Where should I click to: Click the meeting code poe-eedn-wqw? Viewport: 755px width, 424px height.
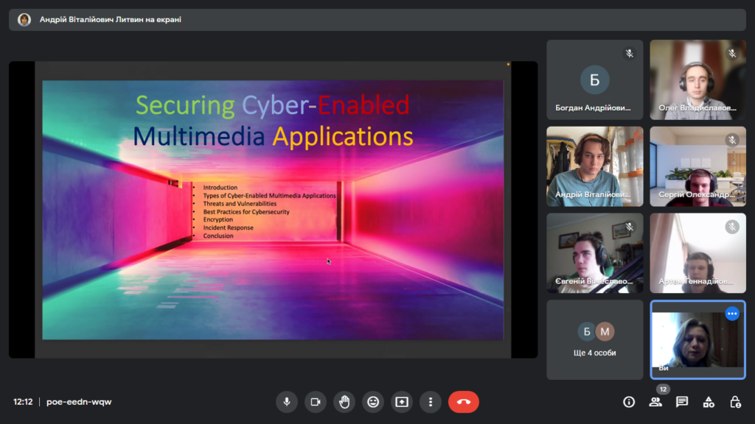tap(79, 402)
